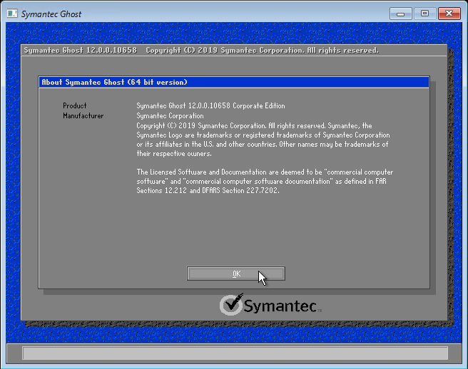Click the 'Symantec Corporation' manufacturer value
The height and width of the screenshot is (369, 468).
[170, 115]
